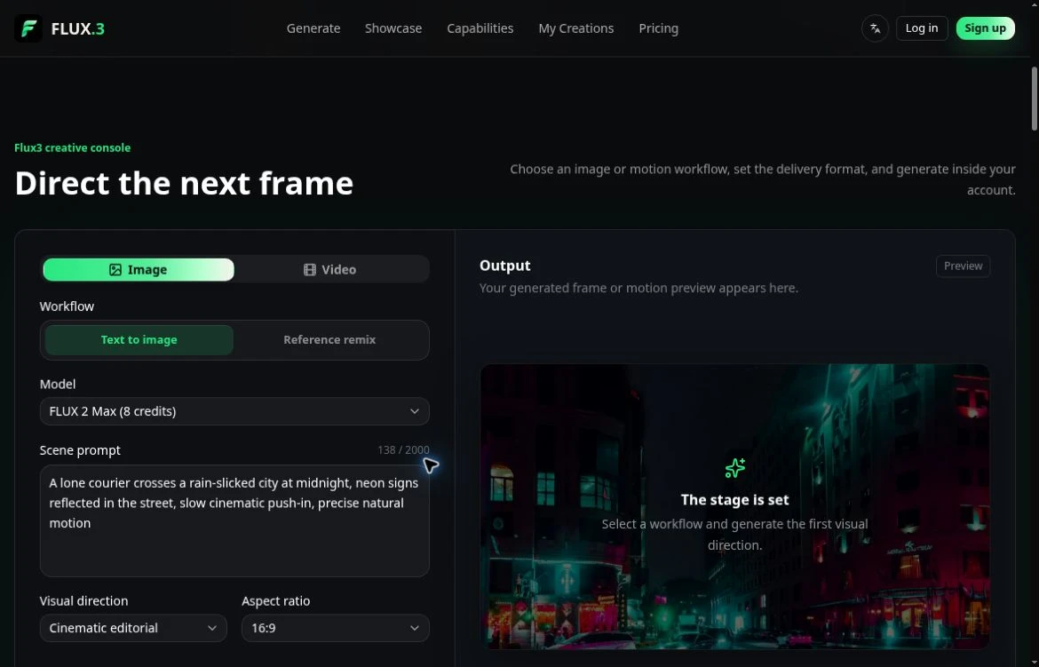The height and width of the screenshot is (667, 1039).
Task: Click the Flux3 creative console label
Action: tap(72, 147)
